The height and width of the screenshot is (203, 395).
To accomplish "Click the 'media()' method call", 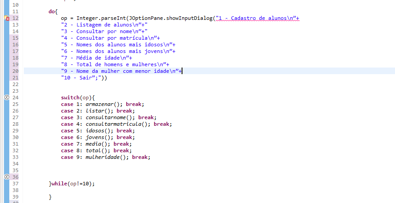I will pyautogui.click(x=96, y=144).
